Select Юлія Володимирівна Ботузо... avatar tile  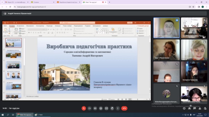click(167, 93)
